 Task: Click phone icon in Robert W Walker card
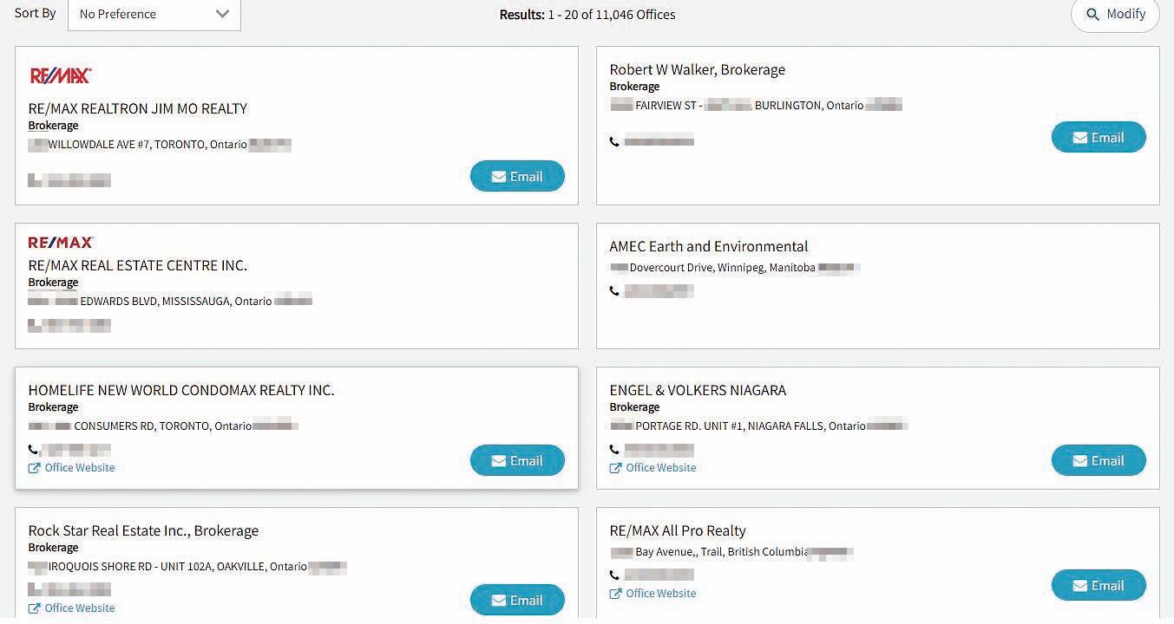(614, 141)
